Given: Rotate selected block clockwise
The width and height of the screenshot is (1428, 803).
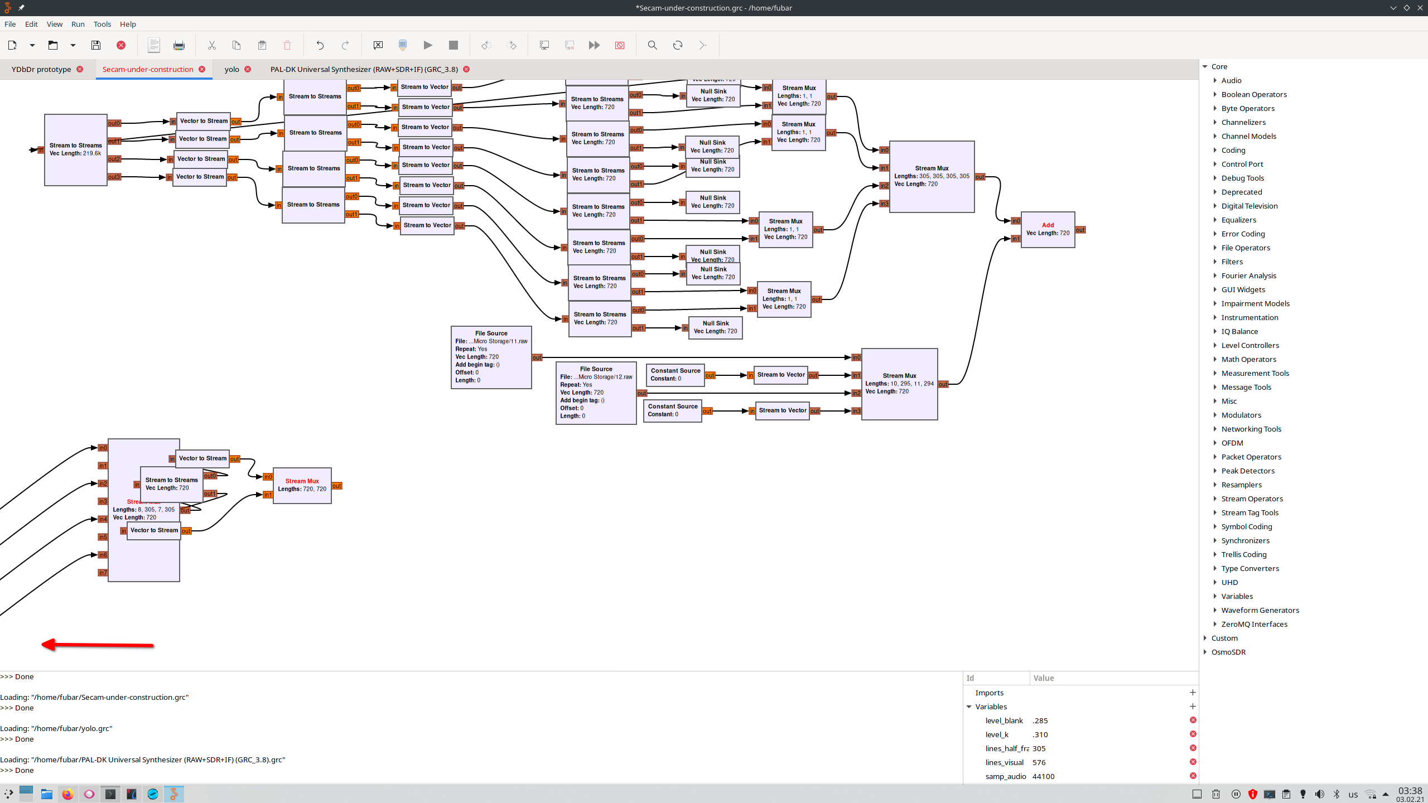Looking at the screenshot, I should (x=512, y=45).
